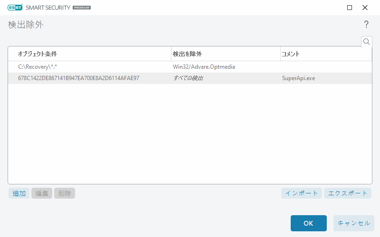This screenshot has width=380, height=237.
Task: Open the search magnifier icon
Action: pos(366,42)
